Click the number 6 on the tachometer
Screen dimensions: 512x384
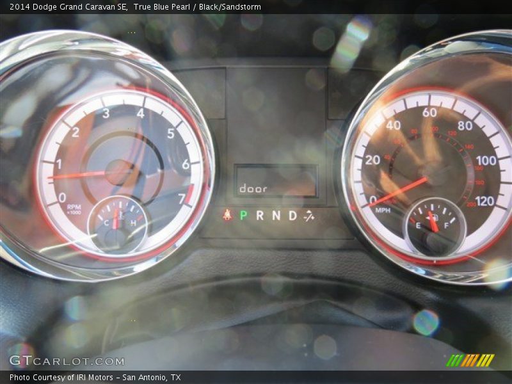click(186, 164)
